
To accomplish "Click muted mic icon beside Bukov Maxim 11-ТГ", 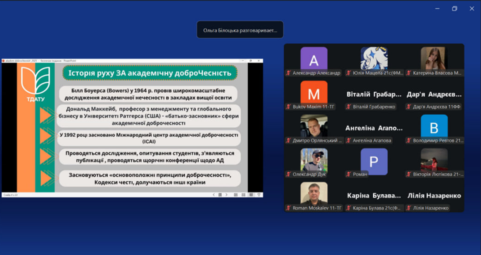I will (289, 107).
